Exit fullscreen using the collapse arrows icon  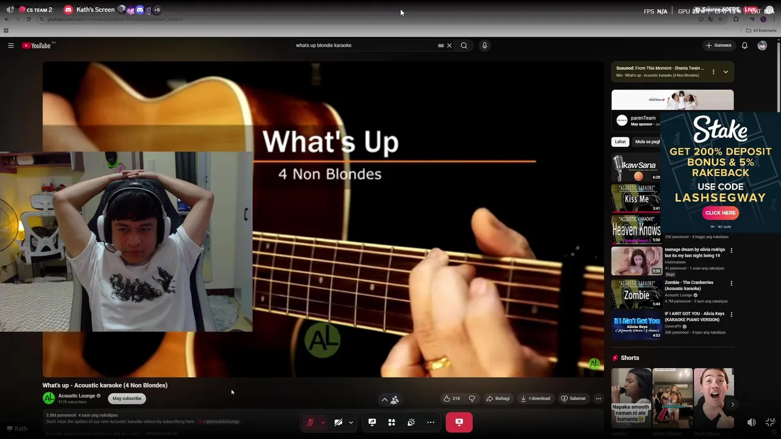point(770,422)
